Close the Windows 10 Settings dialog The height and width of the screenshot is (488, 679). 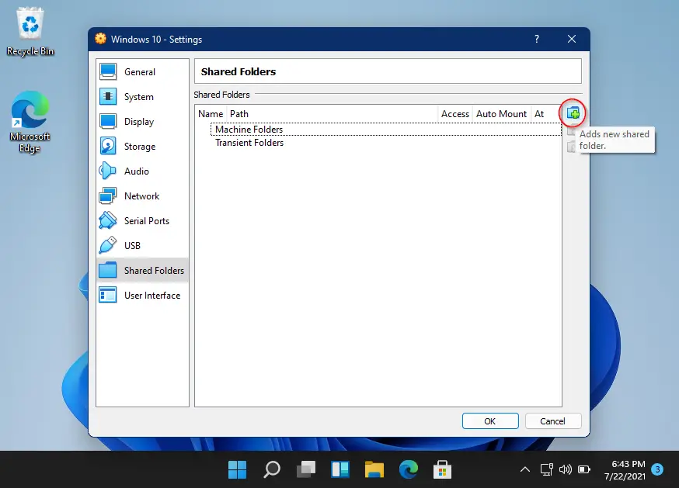click(x=572, y=40)
